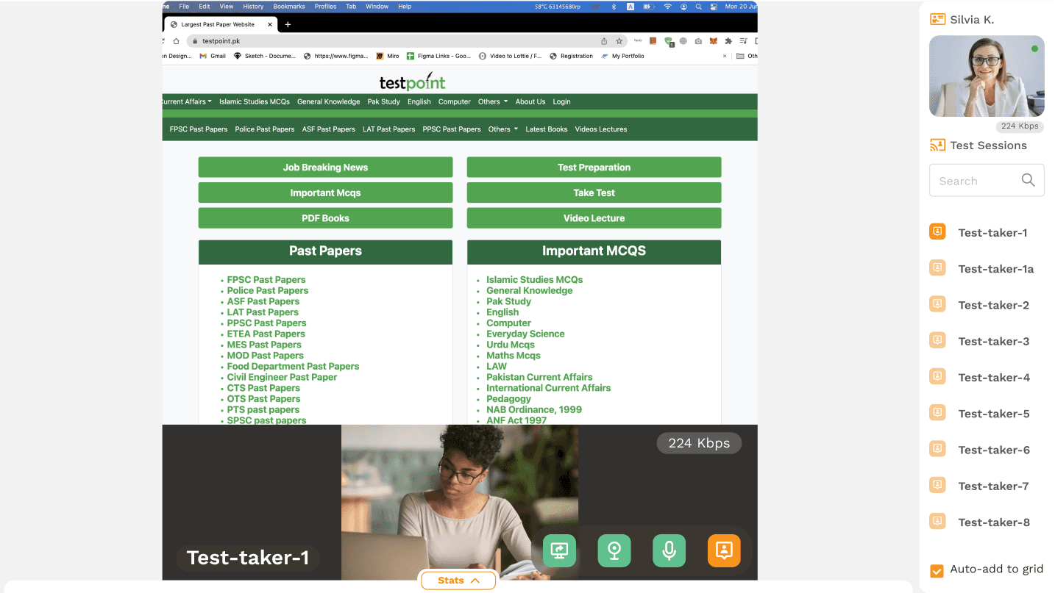Click the icon beside Test-taker-4
This screenshot has width=1055, height=593.
click(x=937, y=377)
